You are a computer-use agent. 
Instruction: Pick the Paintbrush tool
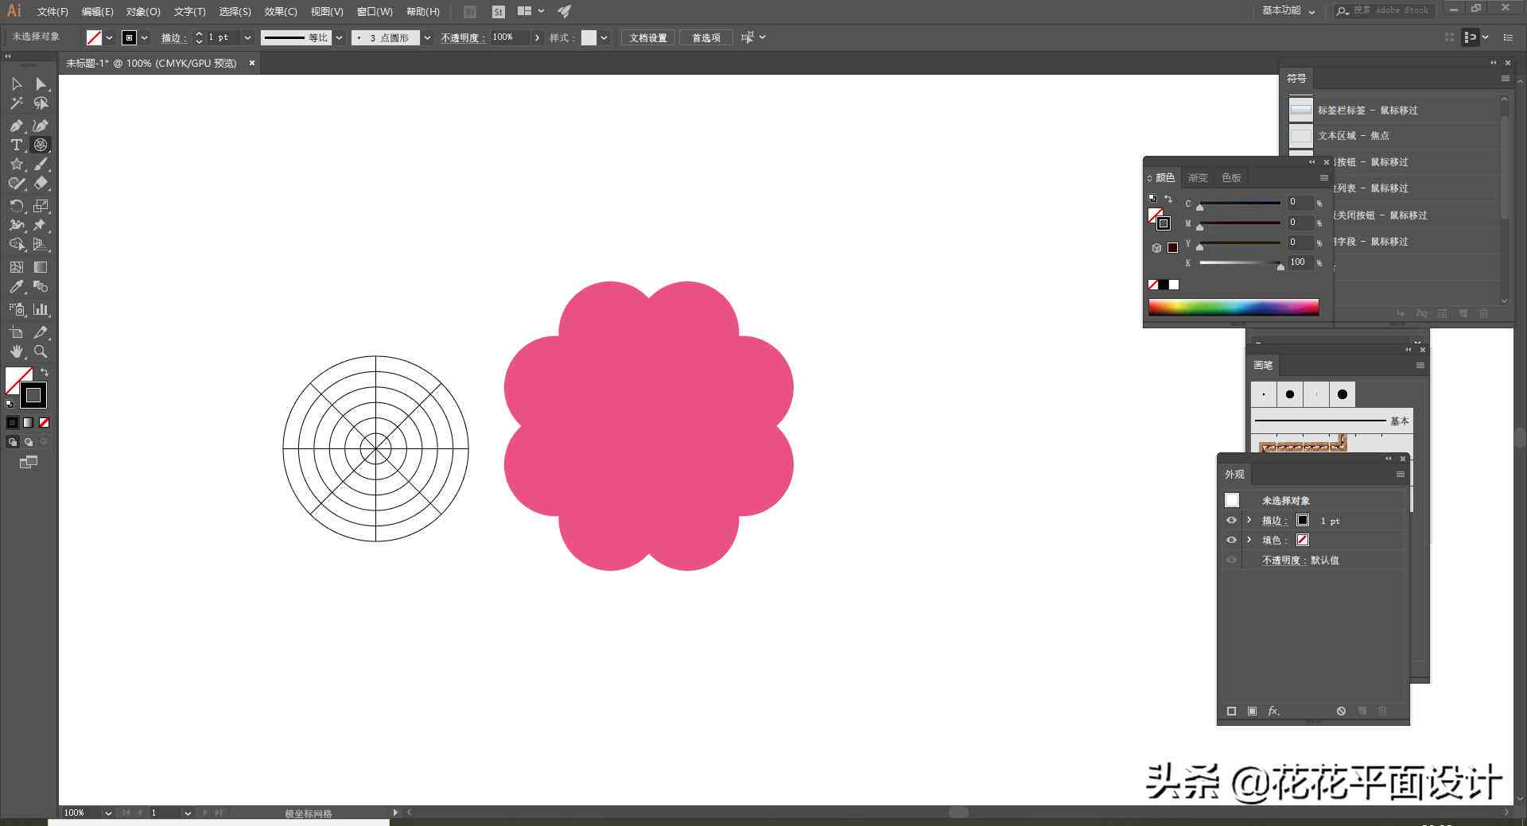click(x=41, y=164)
